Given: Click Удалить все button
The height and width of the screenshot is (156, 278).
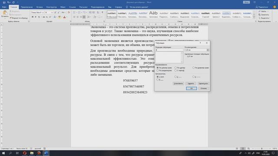Looking at the screenshot, I should [203, 84].
